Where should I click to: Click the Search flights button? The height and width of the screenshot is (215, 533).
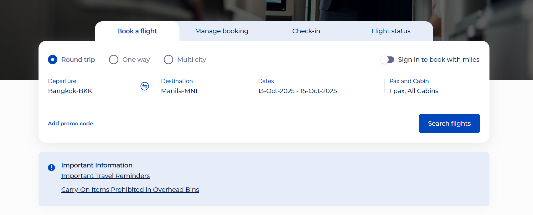(x=449, y=123)
